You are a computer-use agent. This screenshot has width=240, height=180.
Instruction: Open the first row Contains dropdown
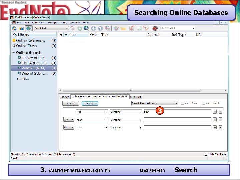126,112
